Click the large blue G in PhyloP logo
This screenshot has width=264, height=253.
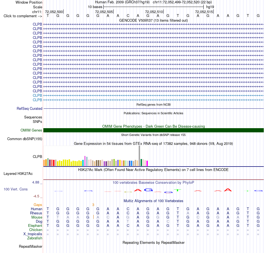click(148, 190)
